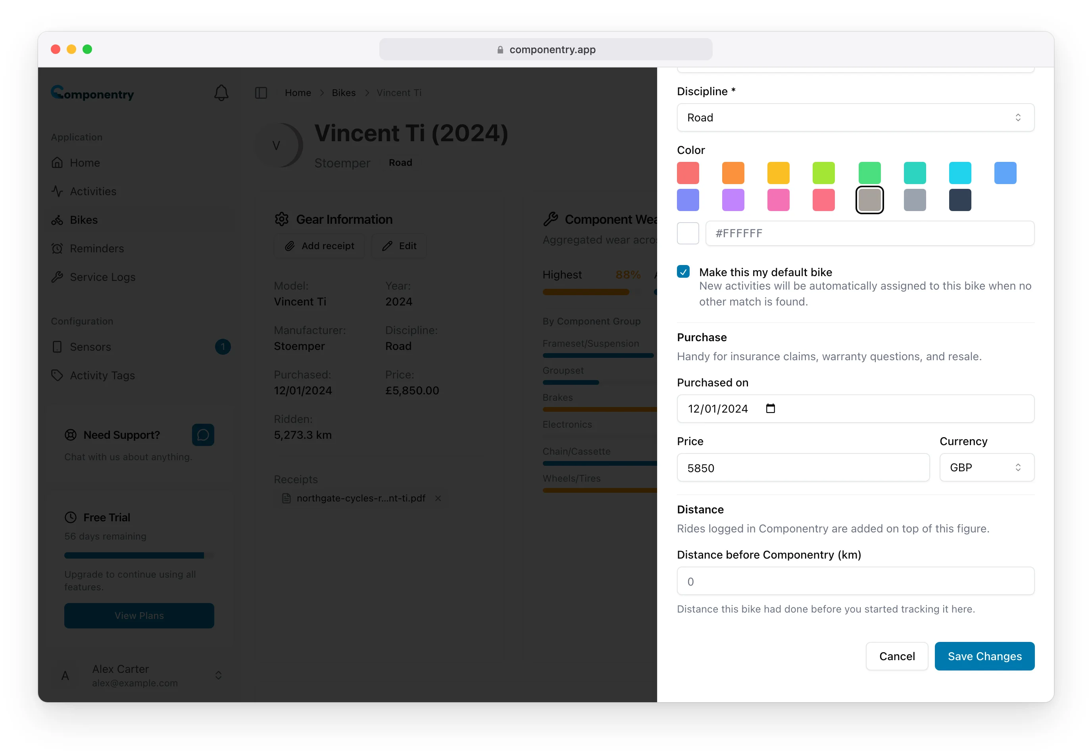Uncheck Make this my default bike
This screenshot has height=753, width=1092.
tap(683, 271)
